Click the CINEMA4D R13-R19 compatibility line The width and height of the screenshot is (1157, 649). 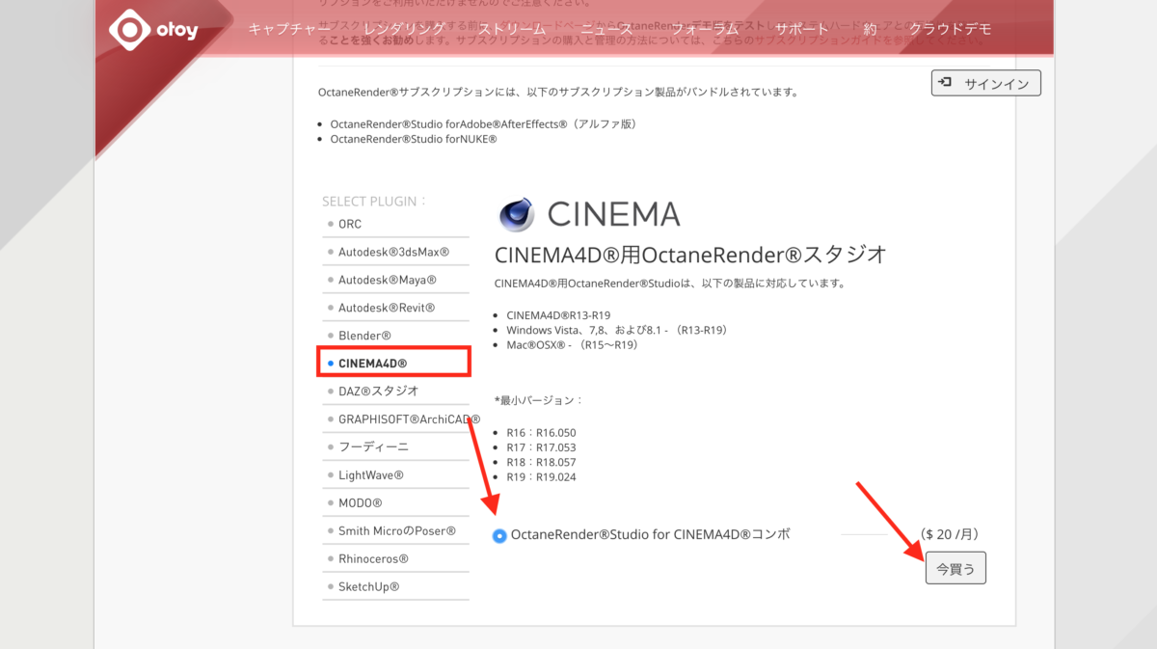[x=558, y=315]
